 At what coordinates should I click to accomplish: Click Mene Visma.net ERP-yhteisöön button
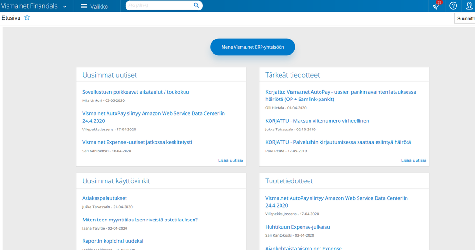(252, 47)
